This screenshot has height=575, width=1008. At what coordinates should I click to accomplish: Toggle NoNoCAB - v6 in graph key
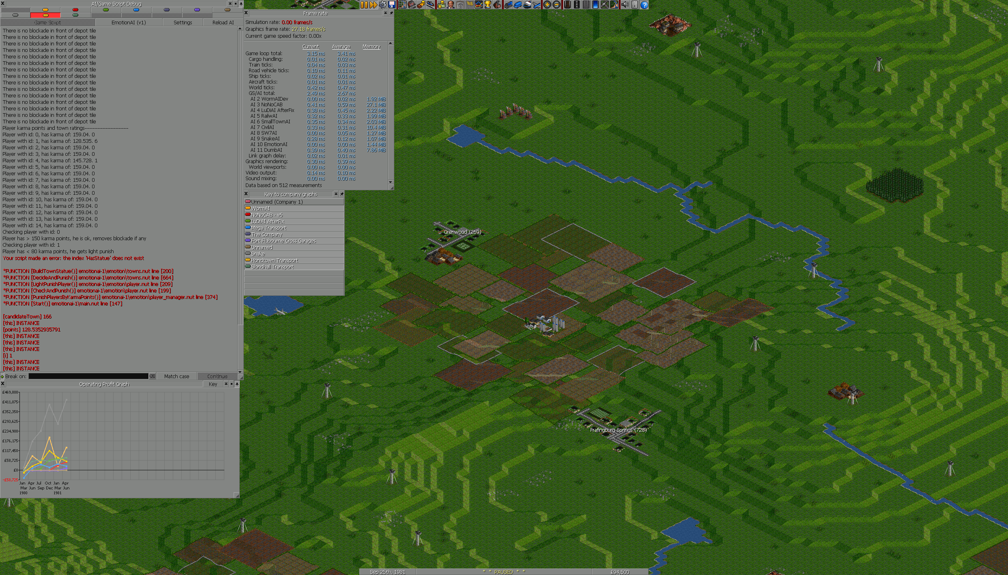point(294,215)
